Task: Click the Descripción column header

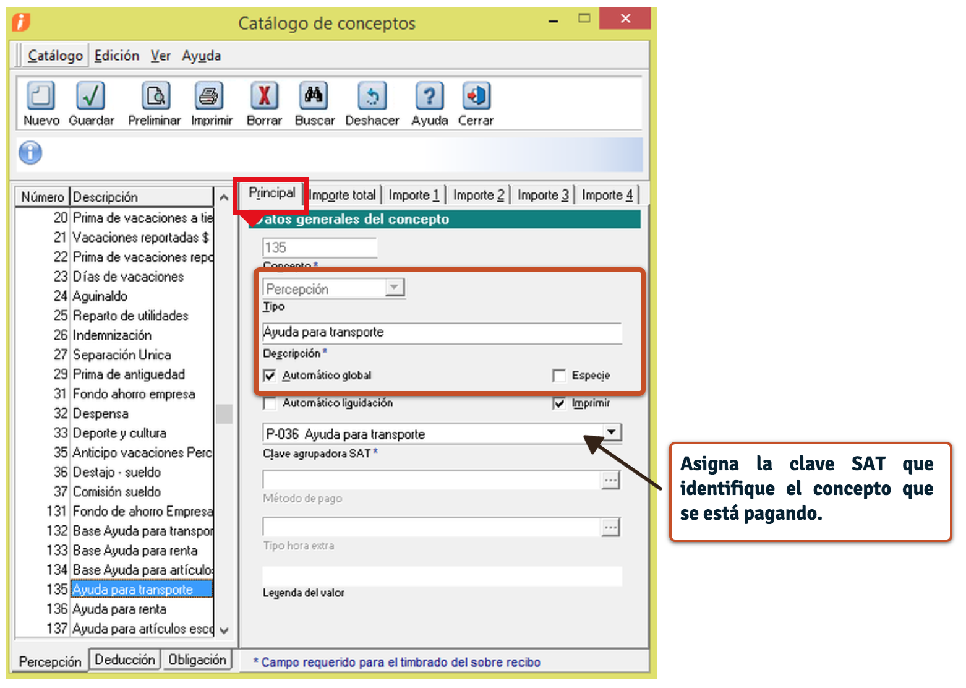Action: [141, 197]
